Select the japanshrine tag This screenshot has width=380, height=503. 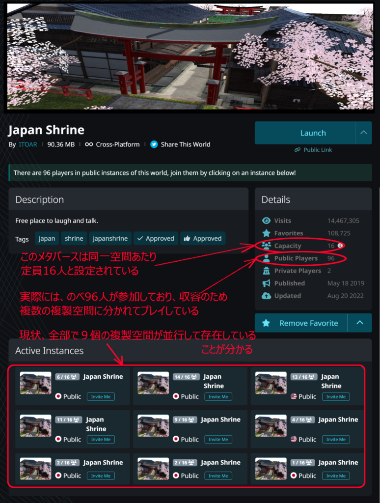(x=110, y=239)
